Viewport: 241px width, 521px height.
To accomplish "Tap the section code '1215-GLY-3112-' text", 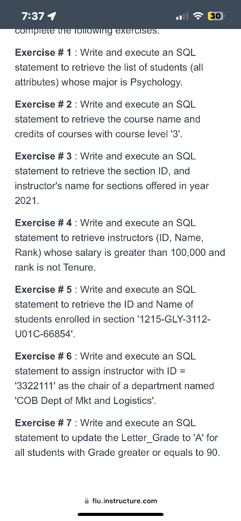I will (x=173, y=320).
